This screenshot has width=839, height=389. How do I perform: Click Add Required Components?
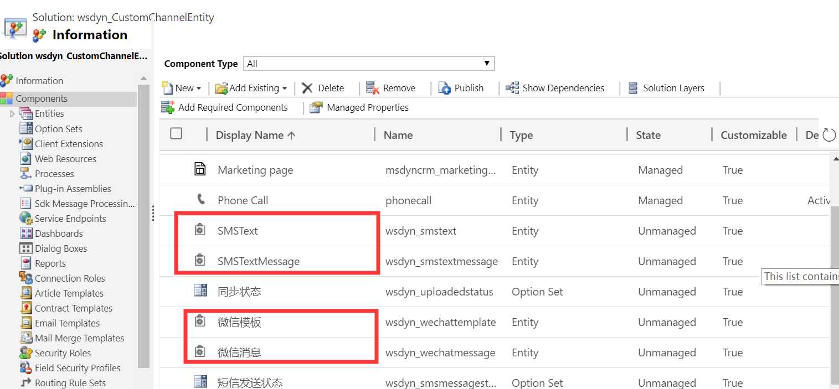point(225,107)
